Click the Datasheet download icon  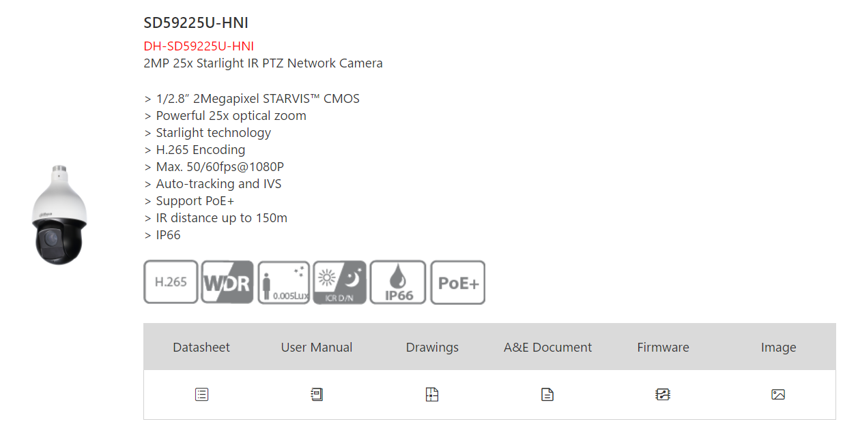201,394
